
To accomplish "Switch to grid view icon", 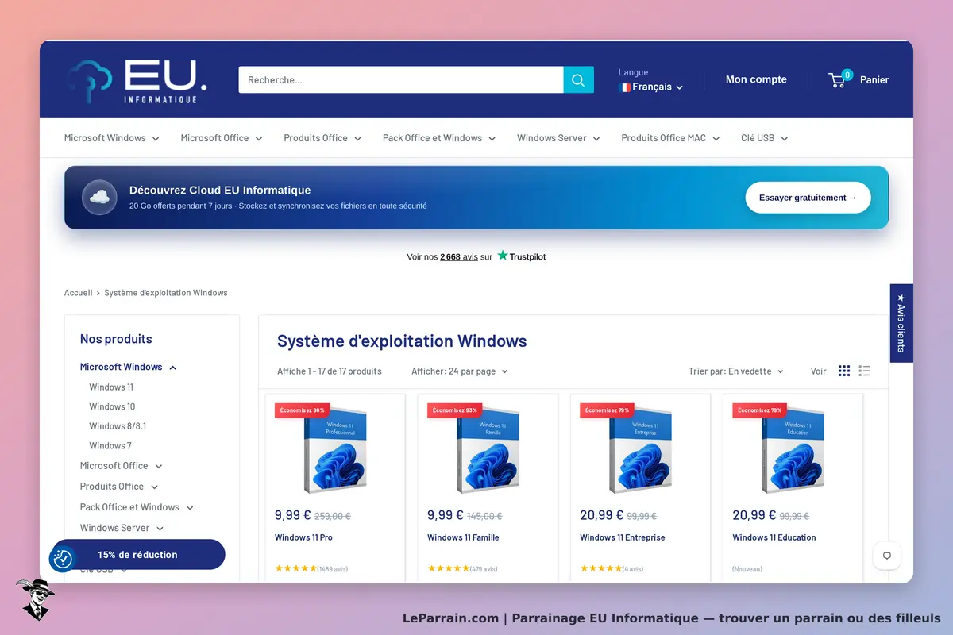I will pyautogui.click(x=844, y=371).
